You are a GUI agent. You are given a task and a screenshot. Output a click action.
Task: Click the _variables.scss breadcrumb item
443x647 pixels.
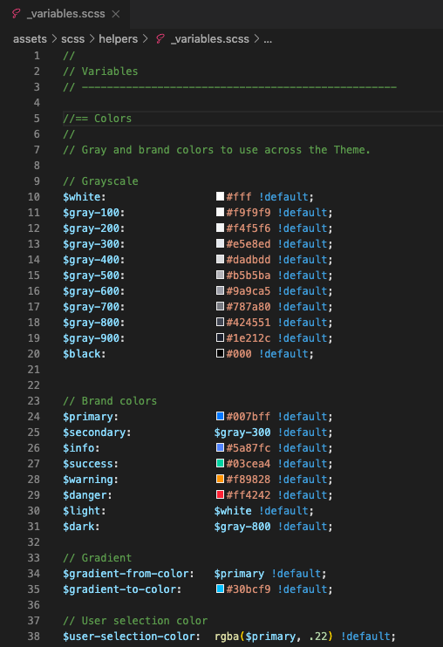click(210, 38)
